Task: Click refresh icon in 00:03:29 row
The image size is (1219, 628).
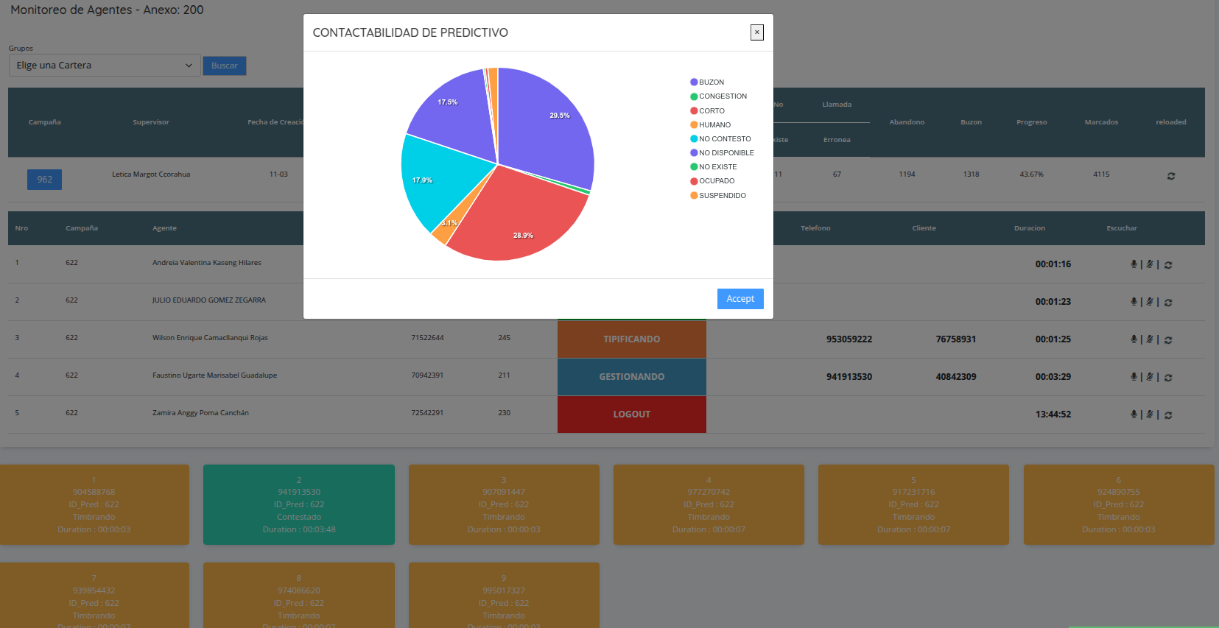Action: coord(1168,378)
